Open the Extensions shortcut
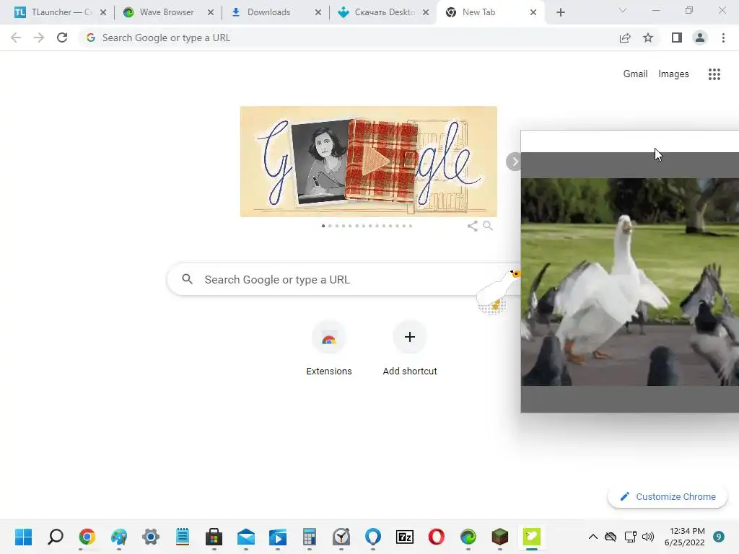The image size is (739, 554). (328, 348)
